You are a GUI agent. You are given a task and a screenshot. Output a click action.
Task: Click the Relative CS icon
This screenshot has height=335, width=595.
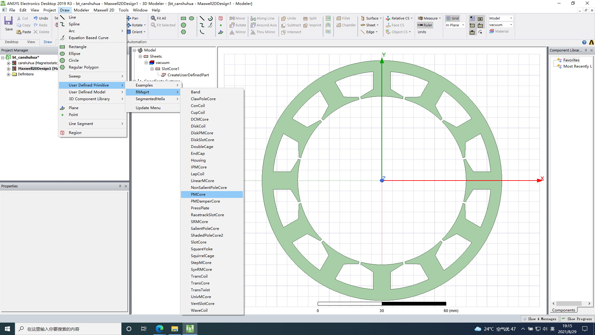click(388, 18)
